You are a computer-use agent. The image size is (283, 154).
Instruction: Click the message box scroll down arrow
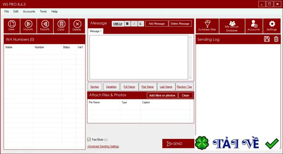[190, 78]
